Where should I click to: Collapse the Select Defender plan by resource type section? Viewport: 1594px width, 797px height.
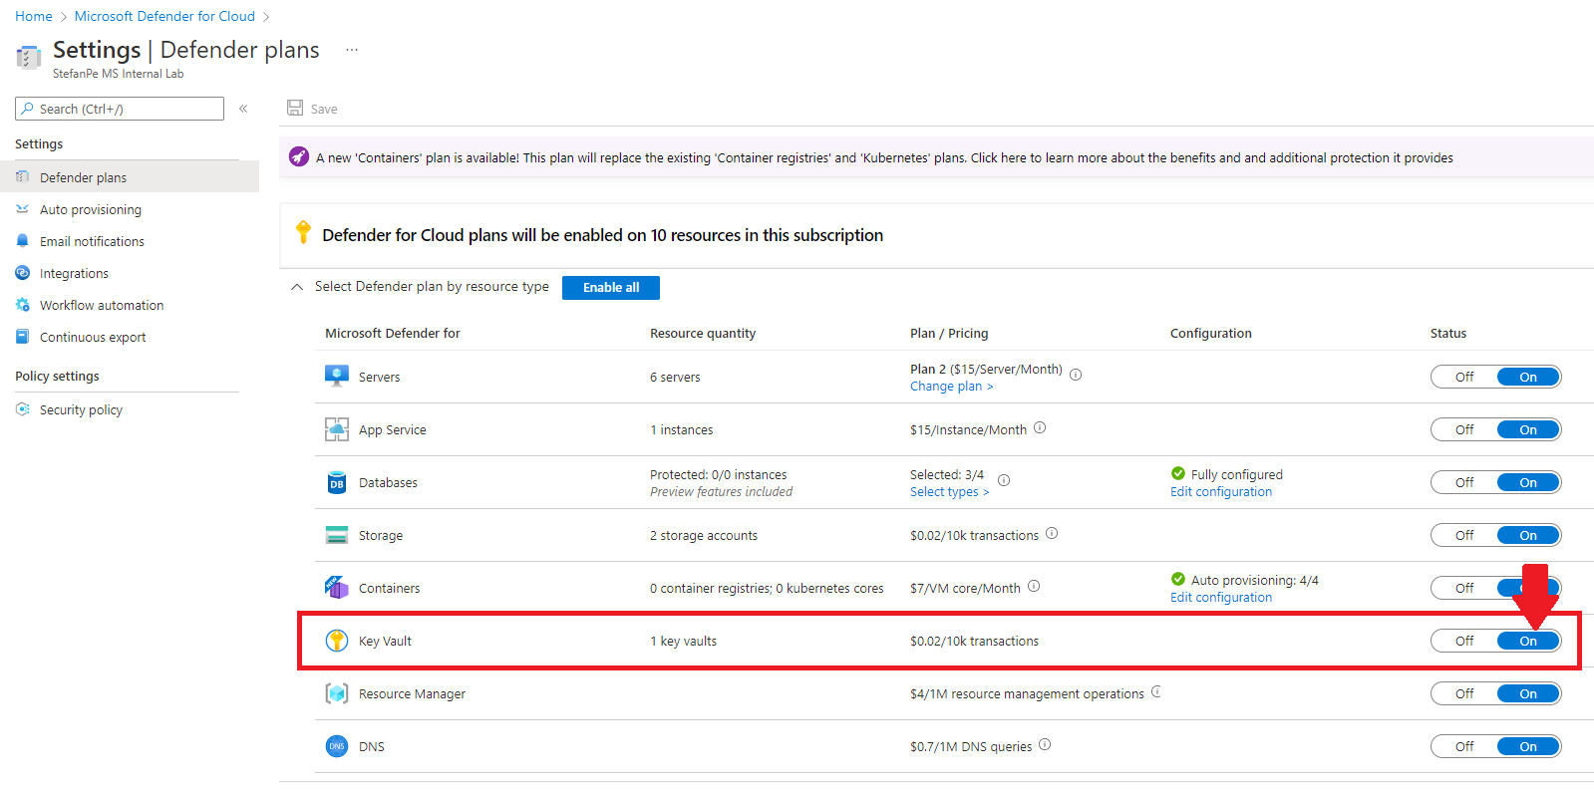point(296,287)
